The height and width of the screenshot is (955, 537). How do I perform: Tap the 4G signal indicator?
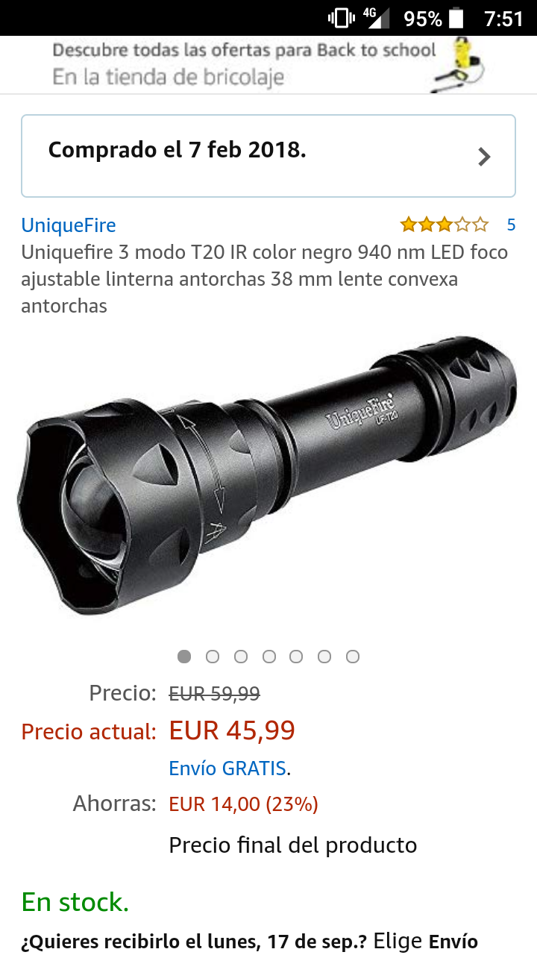pos(376,18)
